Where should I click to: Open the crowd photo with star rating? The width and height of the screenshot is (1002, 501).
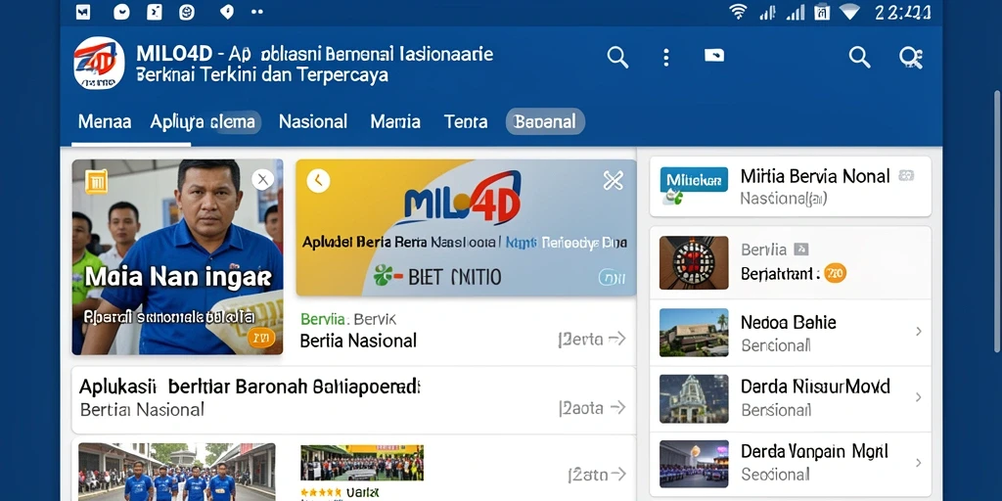pos(362,463)
